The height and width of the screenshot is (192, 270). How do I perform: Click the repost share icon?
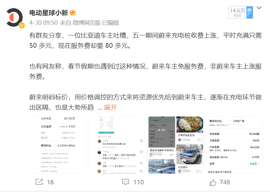(39, 182)
